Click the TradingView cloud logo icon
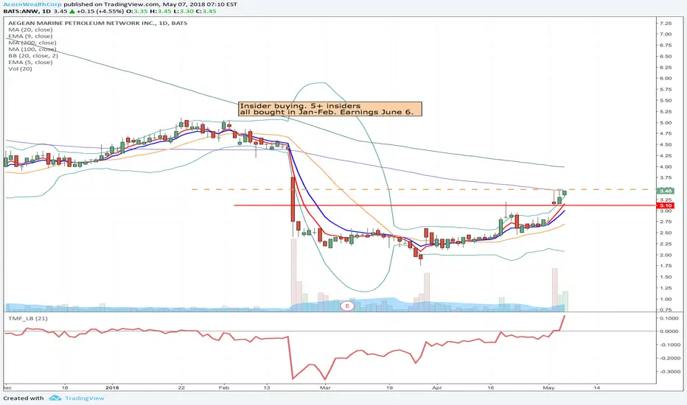Screen dimensions: 687x405 pyautogui.click(x=55, y=398)
